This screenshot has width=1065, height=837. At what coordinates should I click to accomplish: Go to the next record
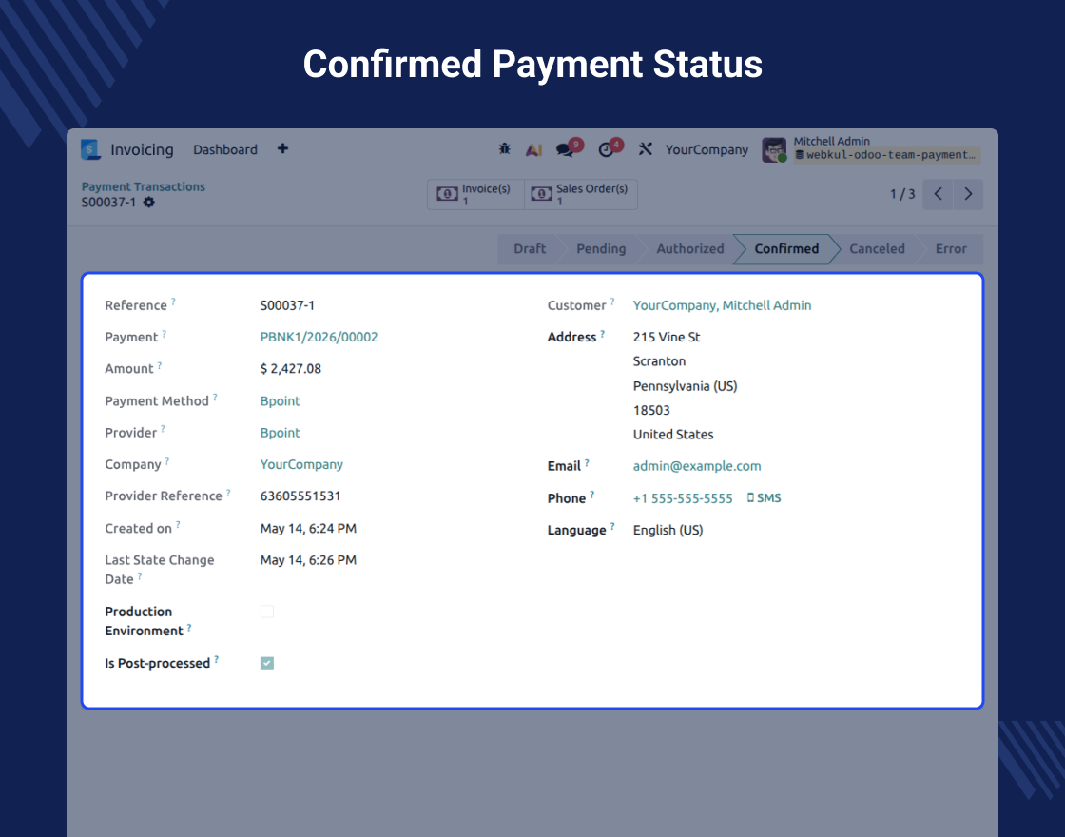point(968,194)
